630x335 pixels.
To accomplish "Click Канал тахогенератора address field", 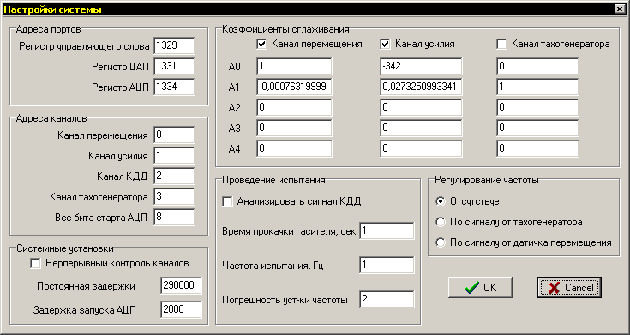I will click(174, 197).
